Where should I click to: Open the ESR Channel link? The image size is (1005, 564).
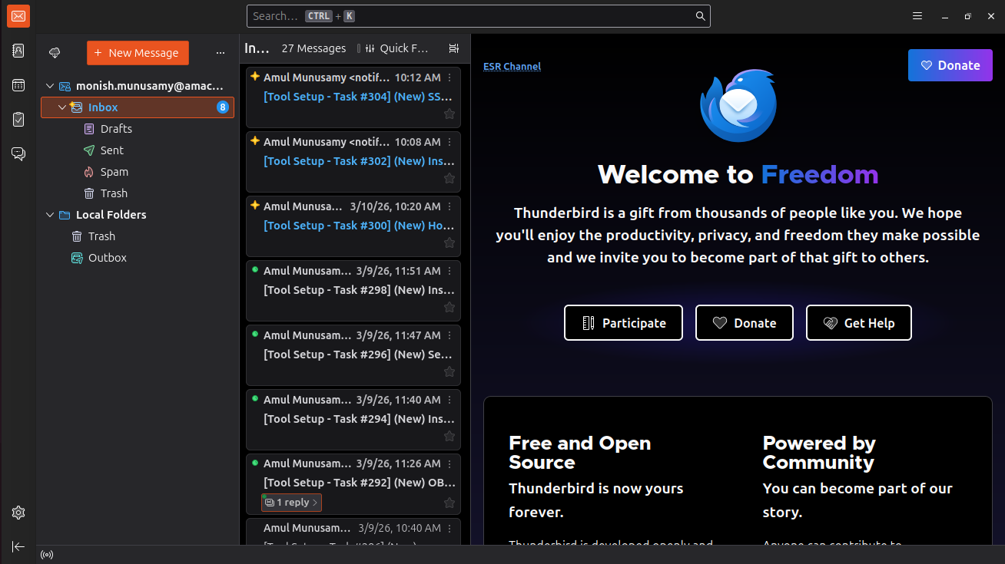pos(512,67)
